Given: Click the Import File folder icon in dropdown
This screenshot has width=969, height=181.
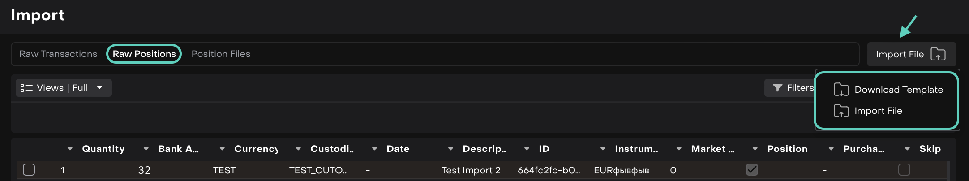Looking at the screenshot, I should (x=841, y=111).
